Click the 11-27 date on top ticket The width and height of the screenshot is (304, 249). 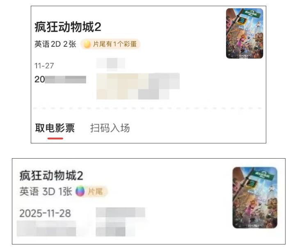click(x=44, y=66)
